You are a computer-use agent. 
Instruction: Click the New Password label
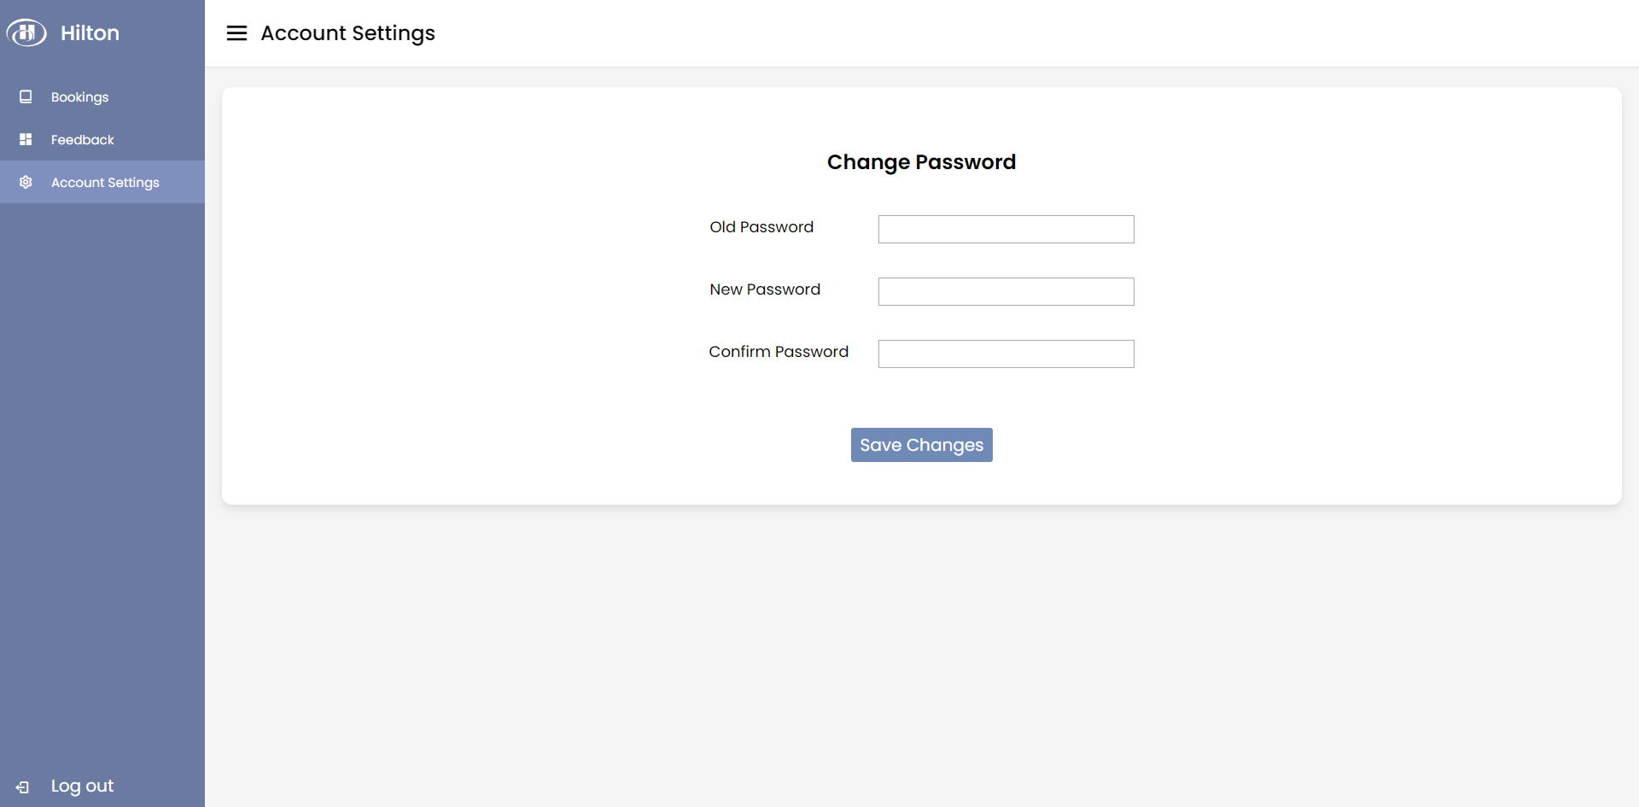[x=765, y=289]
